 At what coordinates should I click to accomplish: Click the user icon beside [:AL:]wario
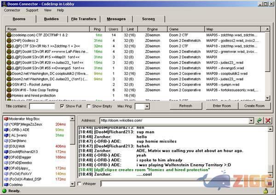pos(6,135)
